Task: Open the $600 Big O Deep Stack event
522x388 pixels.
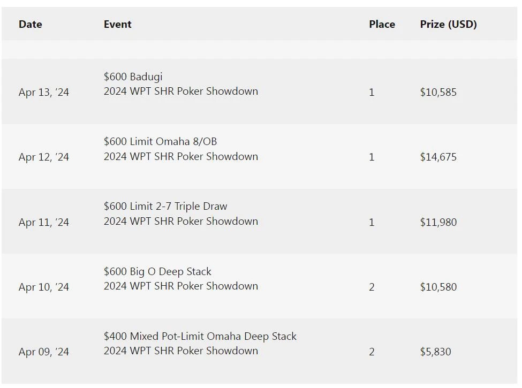Action: click(157, 272)
